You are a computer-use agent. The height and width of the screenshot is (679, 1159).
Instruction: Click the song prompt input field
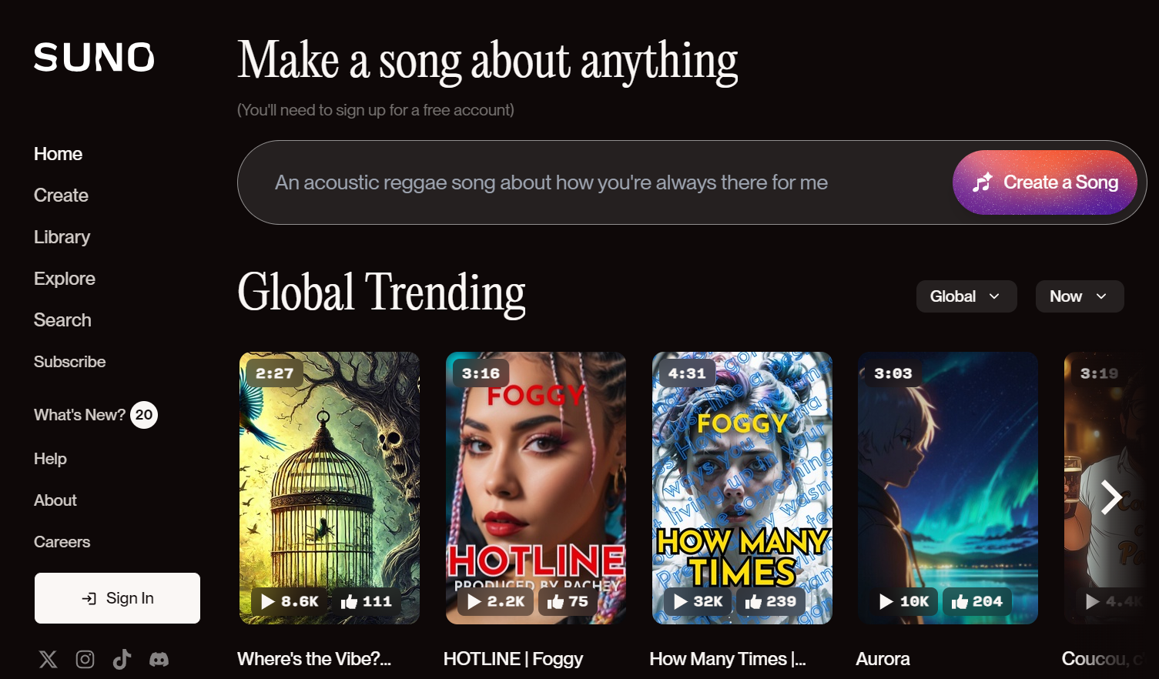click(593, 182)
